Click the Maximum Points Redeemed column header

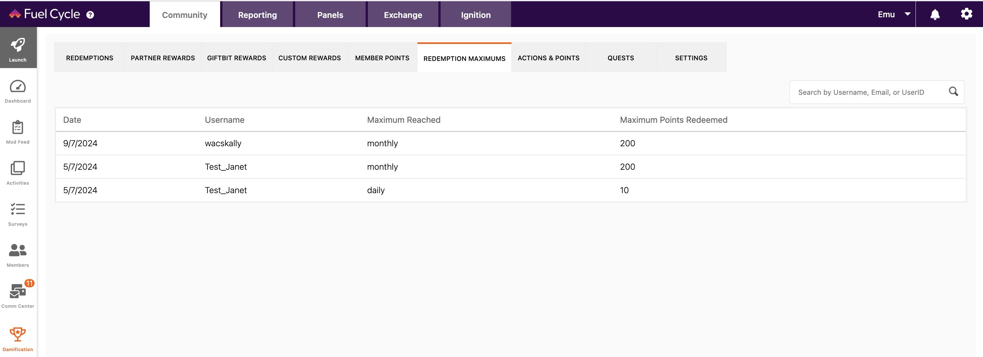[673, 120]
